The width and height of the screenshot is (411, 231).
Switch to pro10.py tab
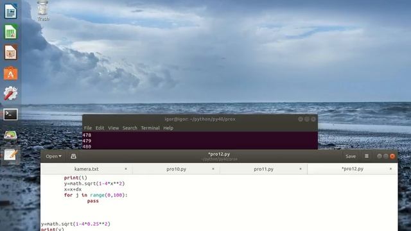[176, 169]
